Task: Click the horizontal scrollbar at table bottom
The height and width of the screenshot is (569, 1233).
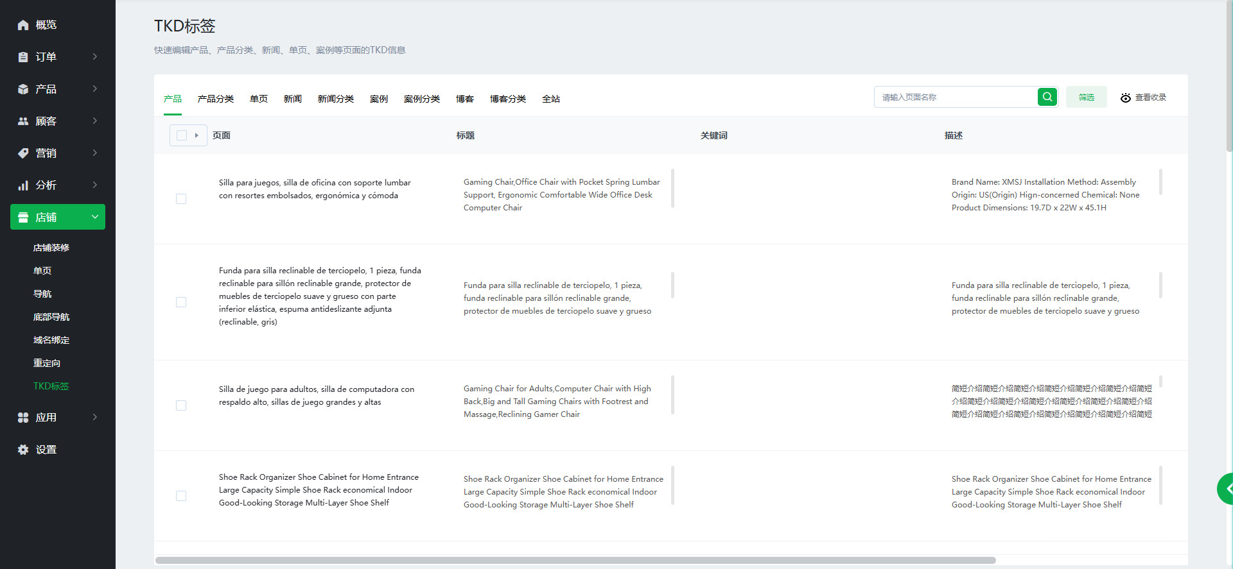Action: (575, 560)
